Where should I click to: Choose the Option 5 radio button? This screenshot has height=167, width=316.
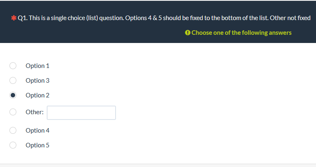point(13,145)
